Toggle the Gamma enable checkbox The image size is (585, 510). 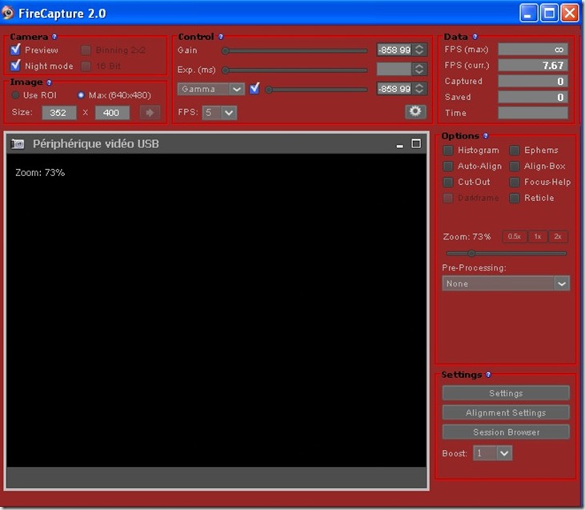coord(254,89)
